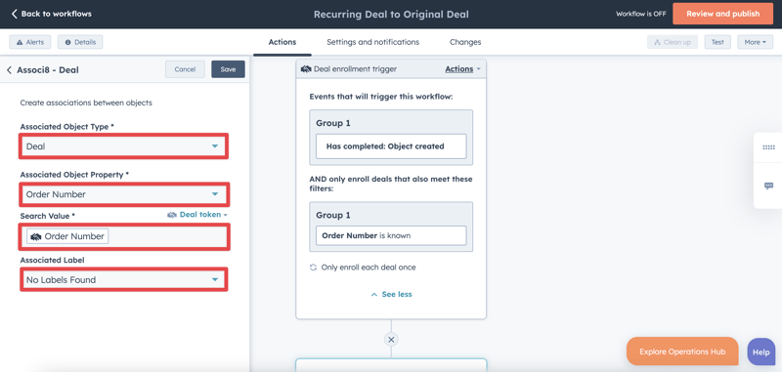Switch to the Changes tab
This screenshot has width=782, height=372.
[x=465, y=42]
